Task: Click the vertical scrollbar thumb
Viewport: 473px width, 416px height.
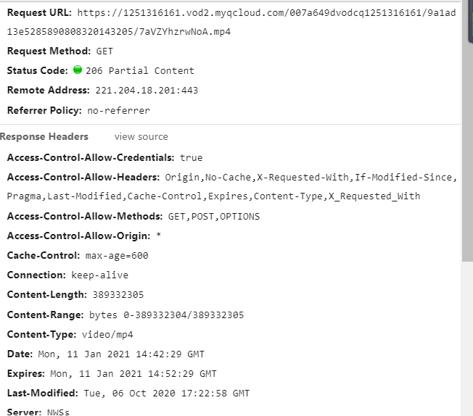Action: [466, 131]
